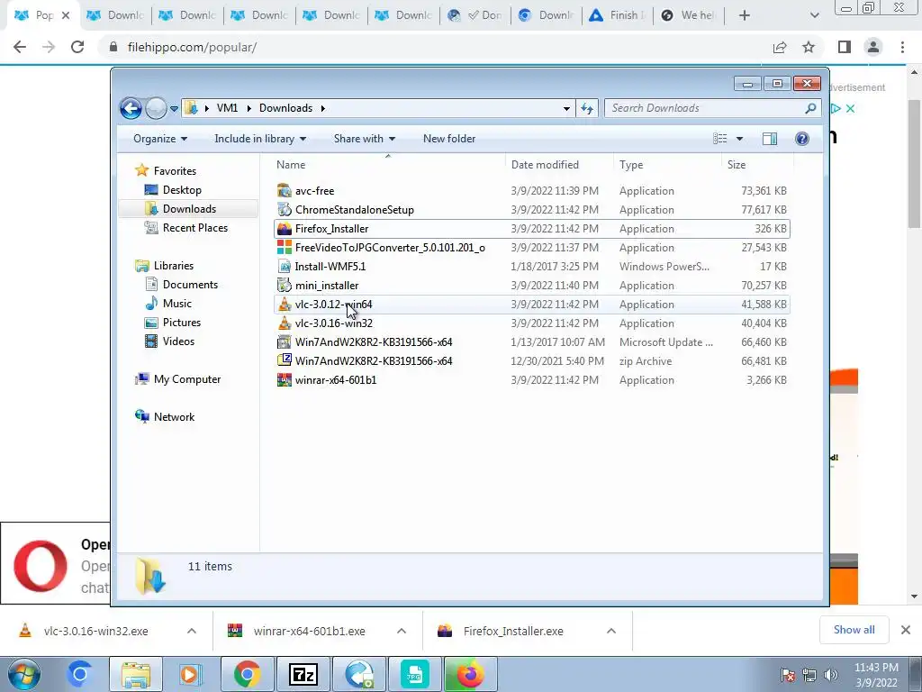Select Downloads in Favorites
Screen dimensions: 922x692
189,209
